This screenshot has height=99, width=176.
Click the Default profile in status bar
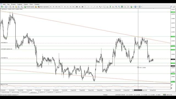105,95
